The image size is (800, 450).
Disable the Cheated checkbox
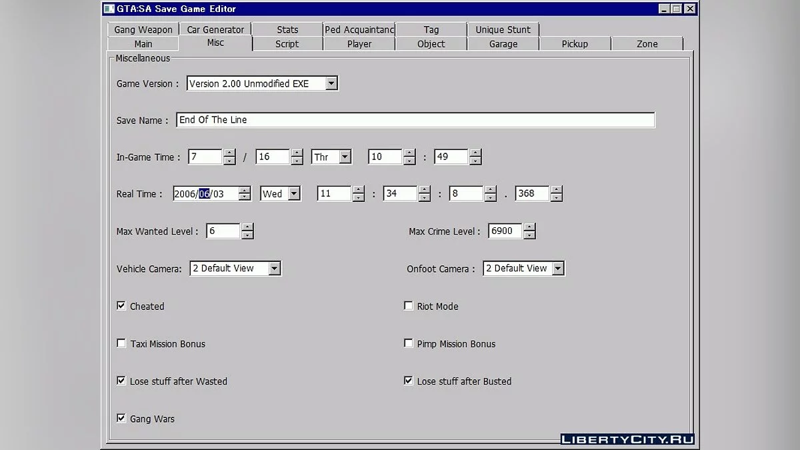(121, 305)
